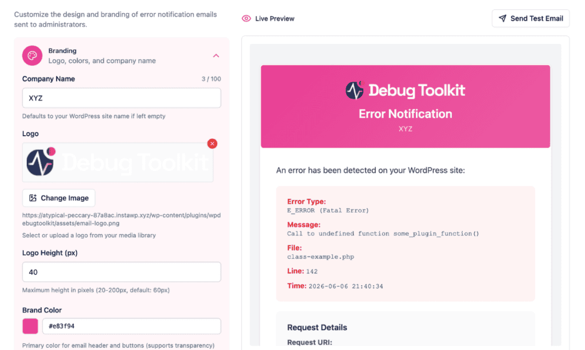Click the 'Request Details' heading
Screen dimensions: 585x350
(317, 328)
